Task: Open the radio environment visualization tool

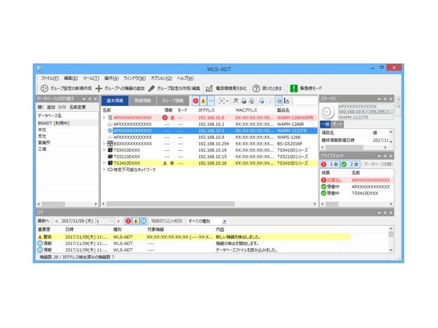Action: (x=209, y=89)
